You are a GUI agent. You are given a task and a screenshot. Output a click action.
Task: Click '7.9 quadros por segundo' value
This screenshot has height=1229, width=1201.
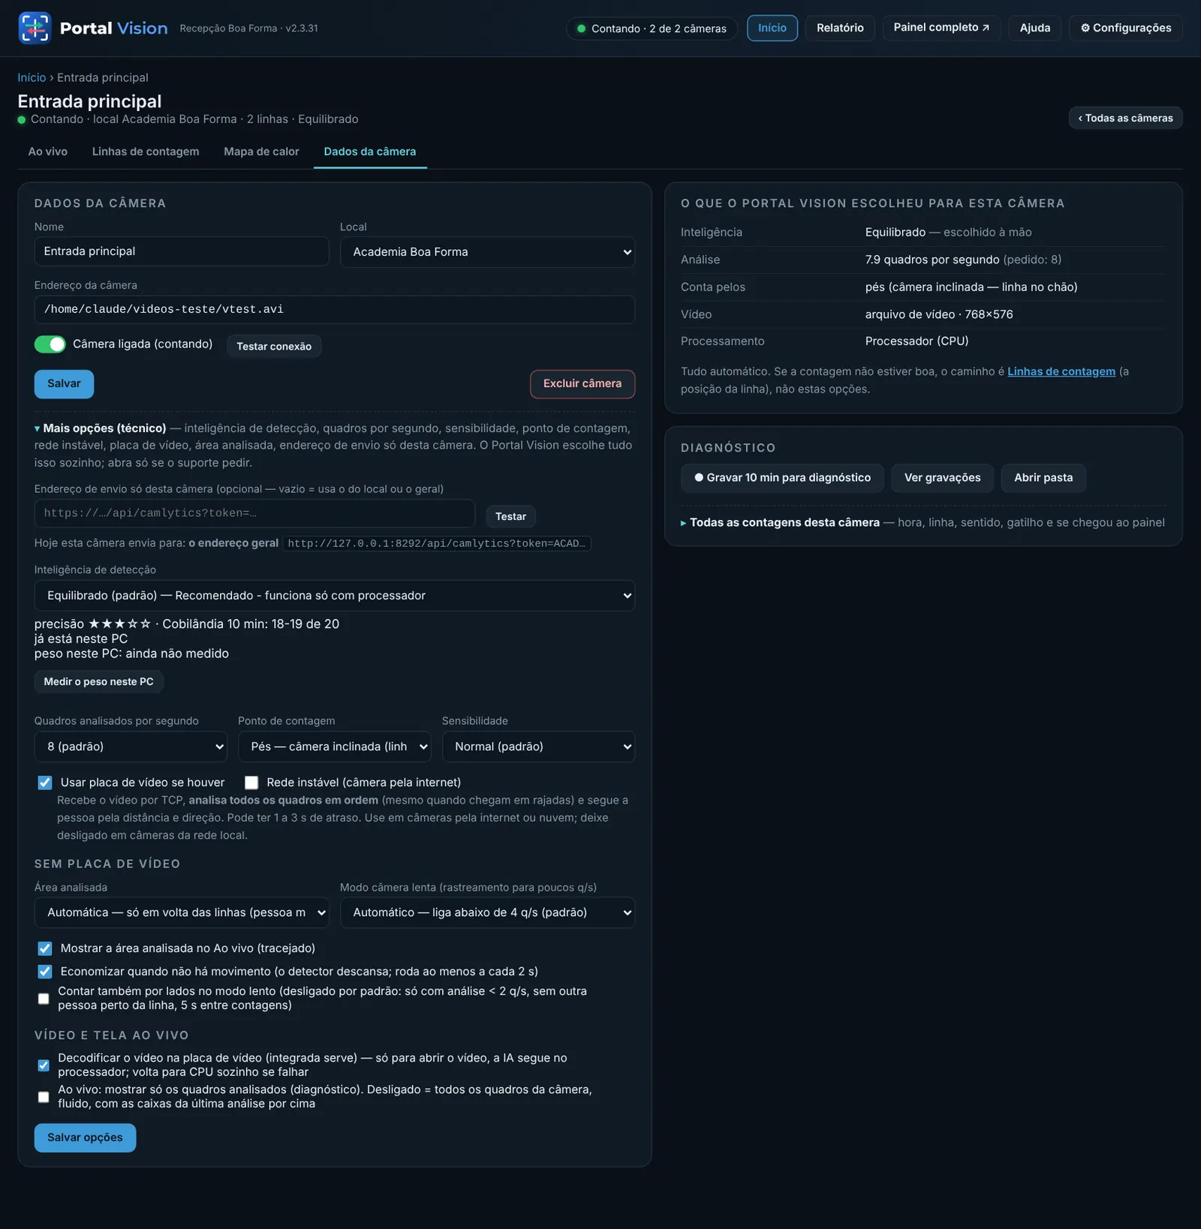pos(932,260)
